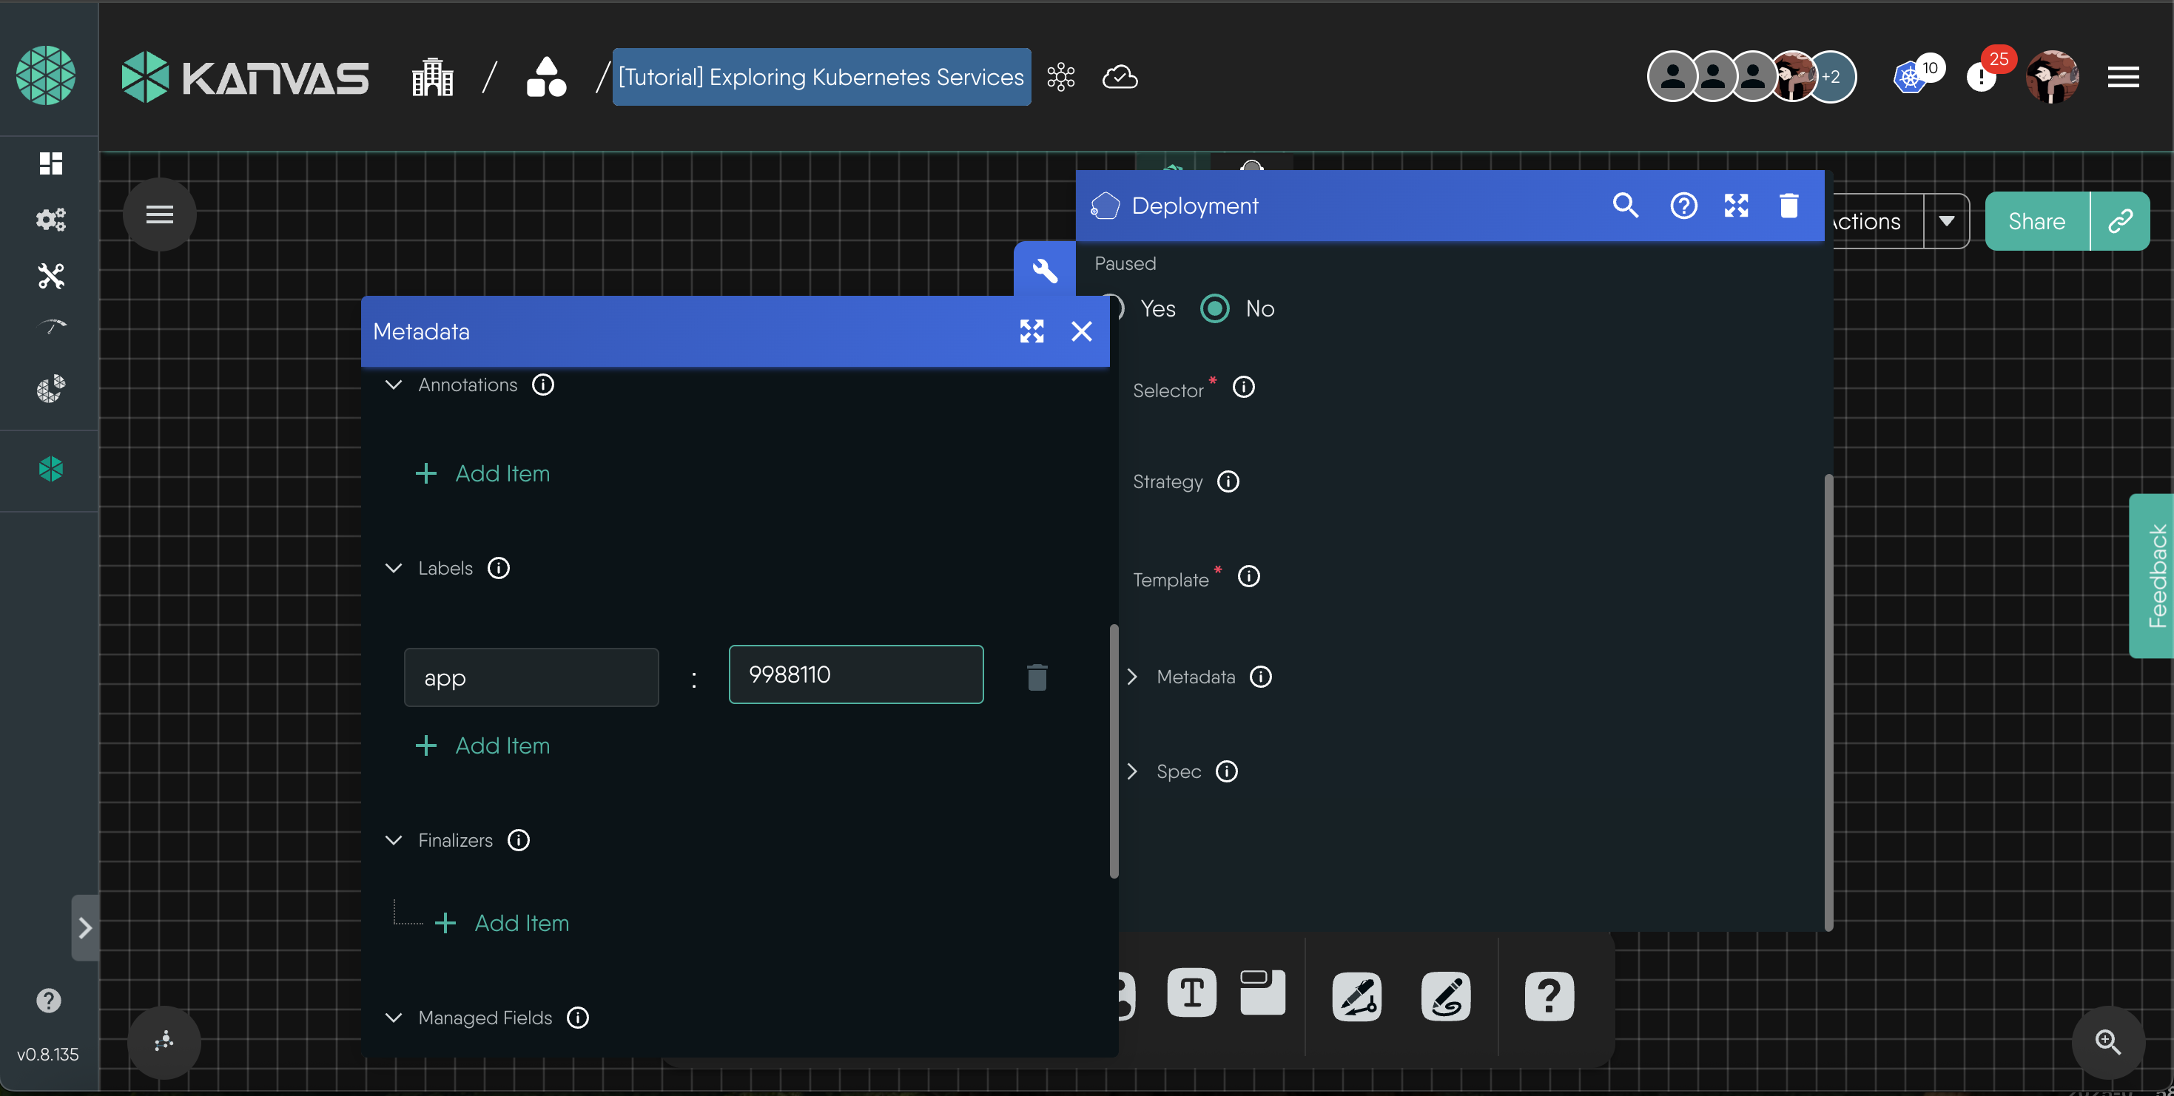Click the label value field 9988110
Screen dimensions: 2174x1096
coord(855,674)
